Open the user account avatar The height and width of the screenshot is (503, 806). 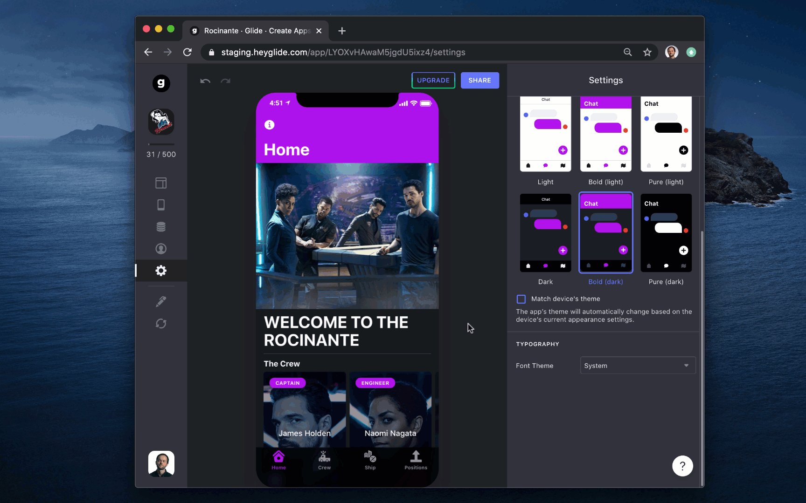click(x=161, y=464)
